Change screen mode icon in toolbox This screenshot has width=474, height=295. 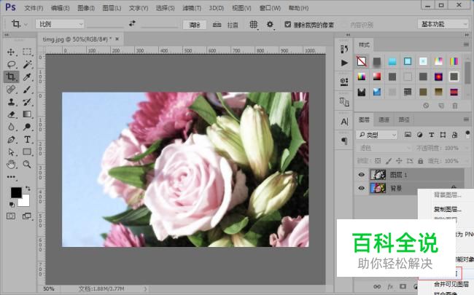coord(27,216)
